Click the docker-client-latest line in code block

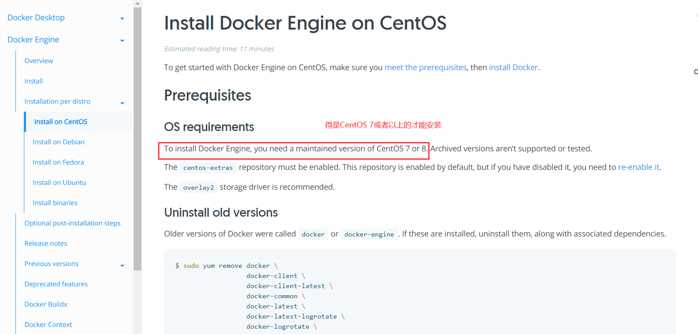(290, 286)
